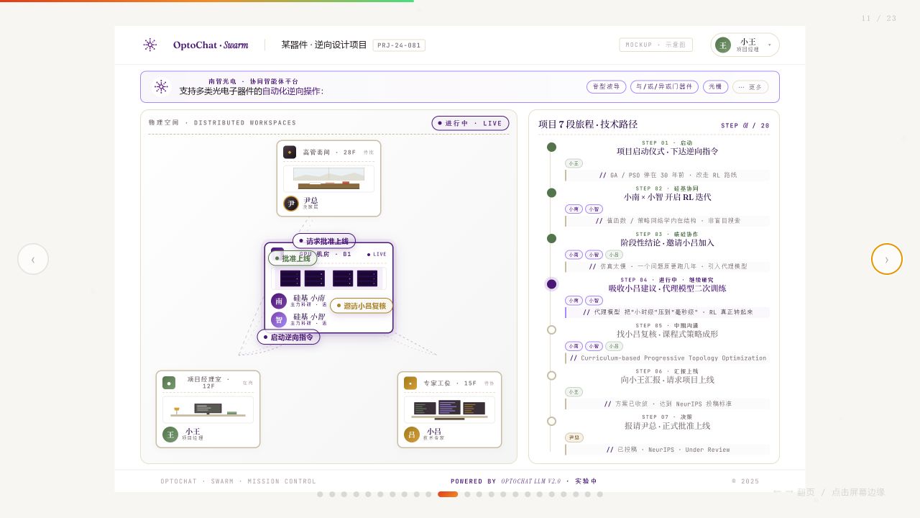Open the 小王 user account dropdown
Viewport: 920px width, 518px height.
[x=745, y=45]
